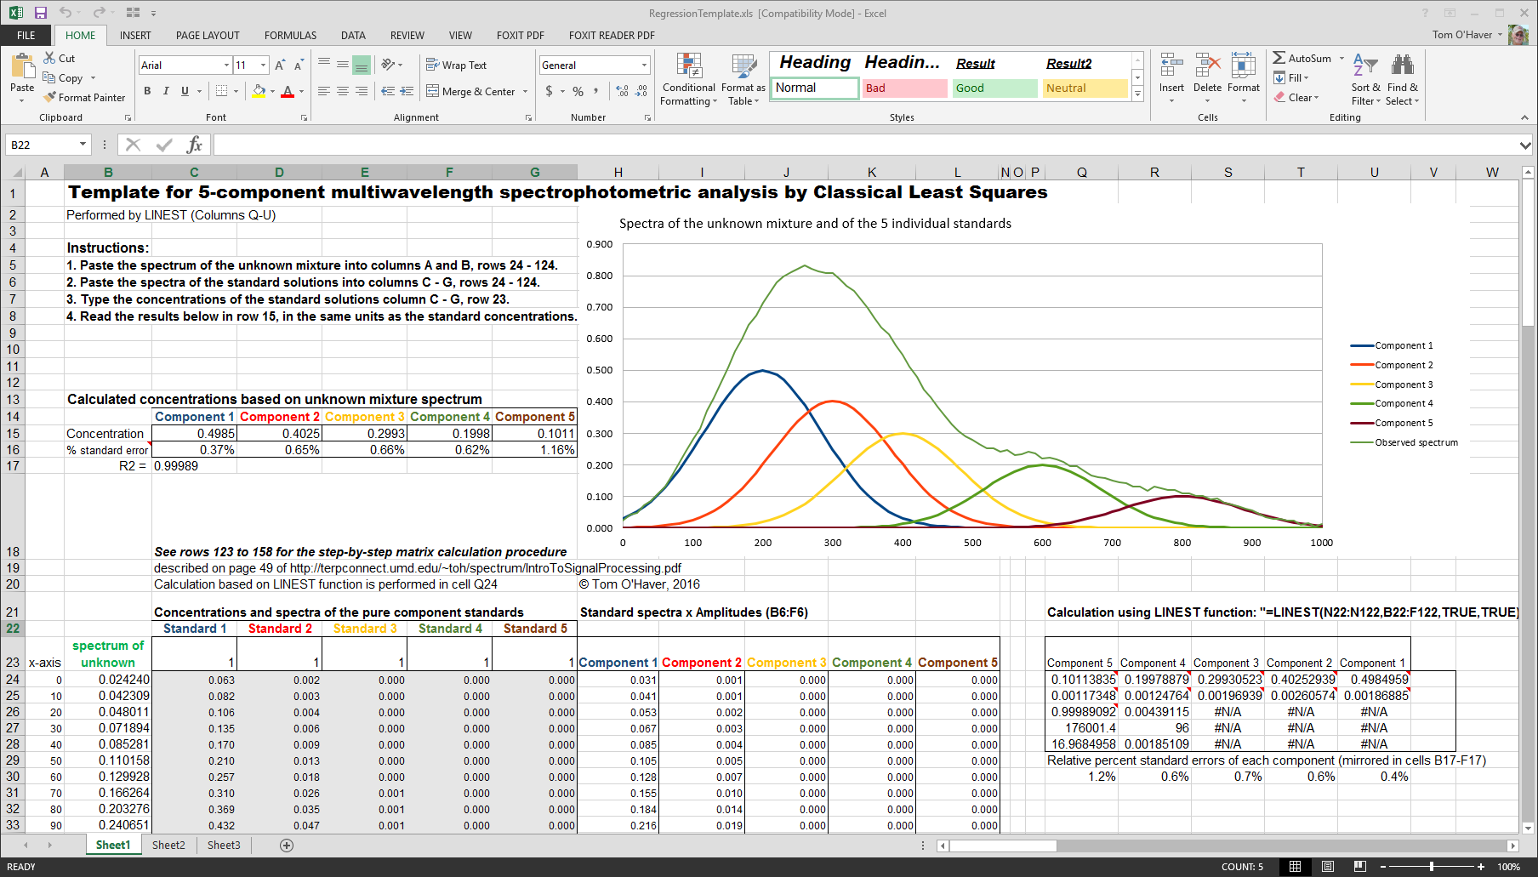The width and height of the screenshot is (1538, 877).
Task: Click the Format Painter brush icon
Action: coord(50,98)
